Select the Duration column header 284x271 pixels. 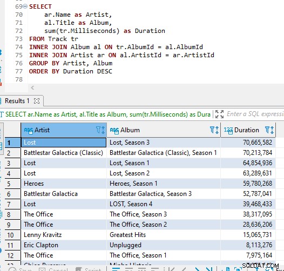point(248,130)
